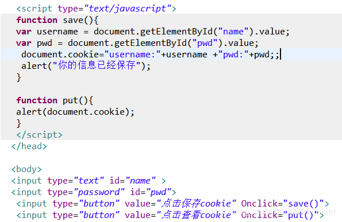Click the closing </script> tag
The height and width of the screenshot is (222, 342).
click(40, 135)
